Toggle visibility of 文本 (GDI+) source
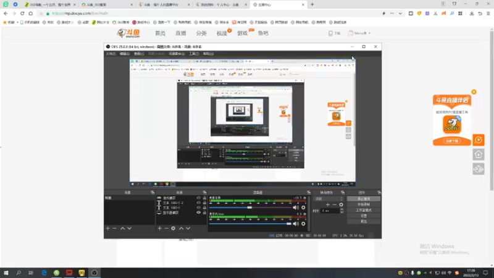Viewport: 494px width, 278px height. (x=198, y=208)
